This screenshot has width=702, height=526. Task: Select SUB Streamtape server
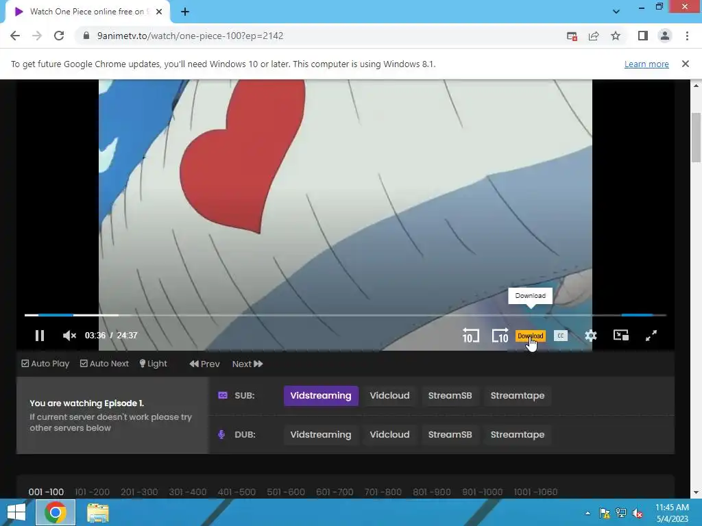[518, 396]
